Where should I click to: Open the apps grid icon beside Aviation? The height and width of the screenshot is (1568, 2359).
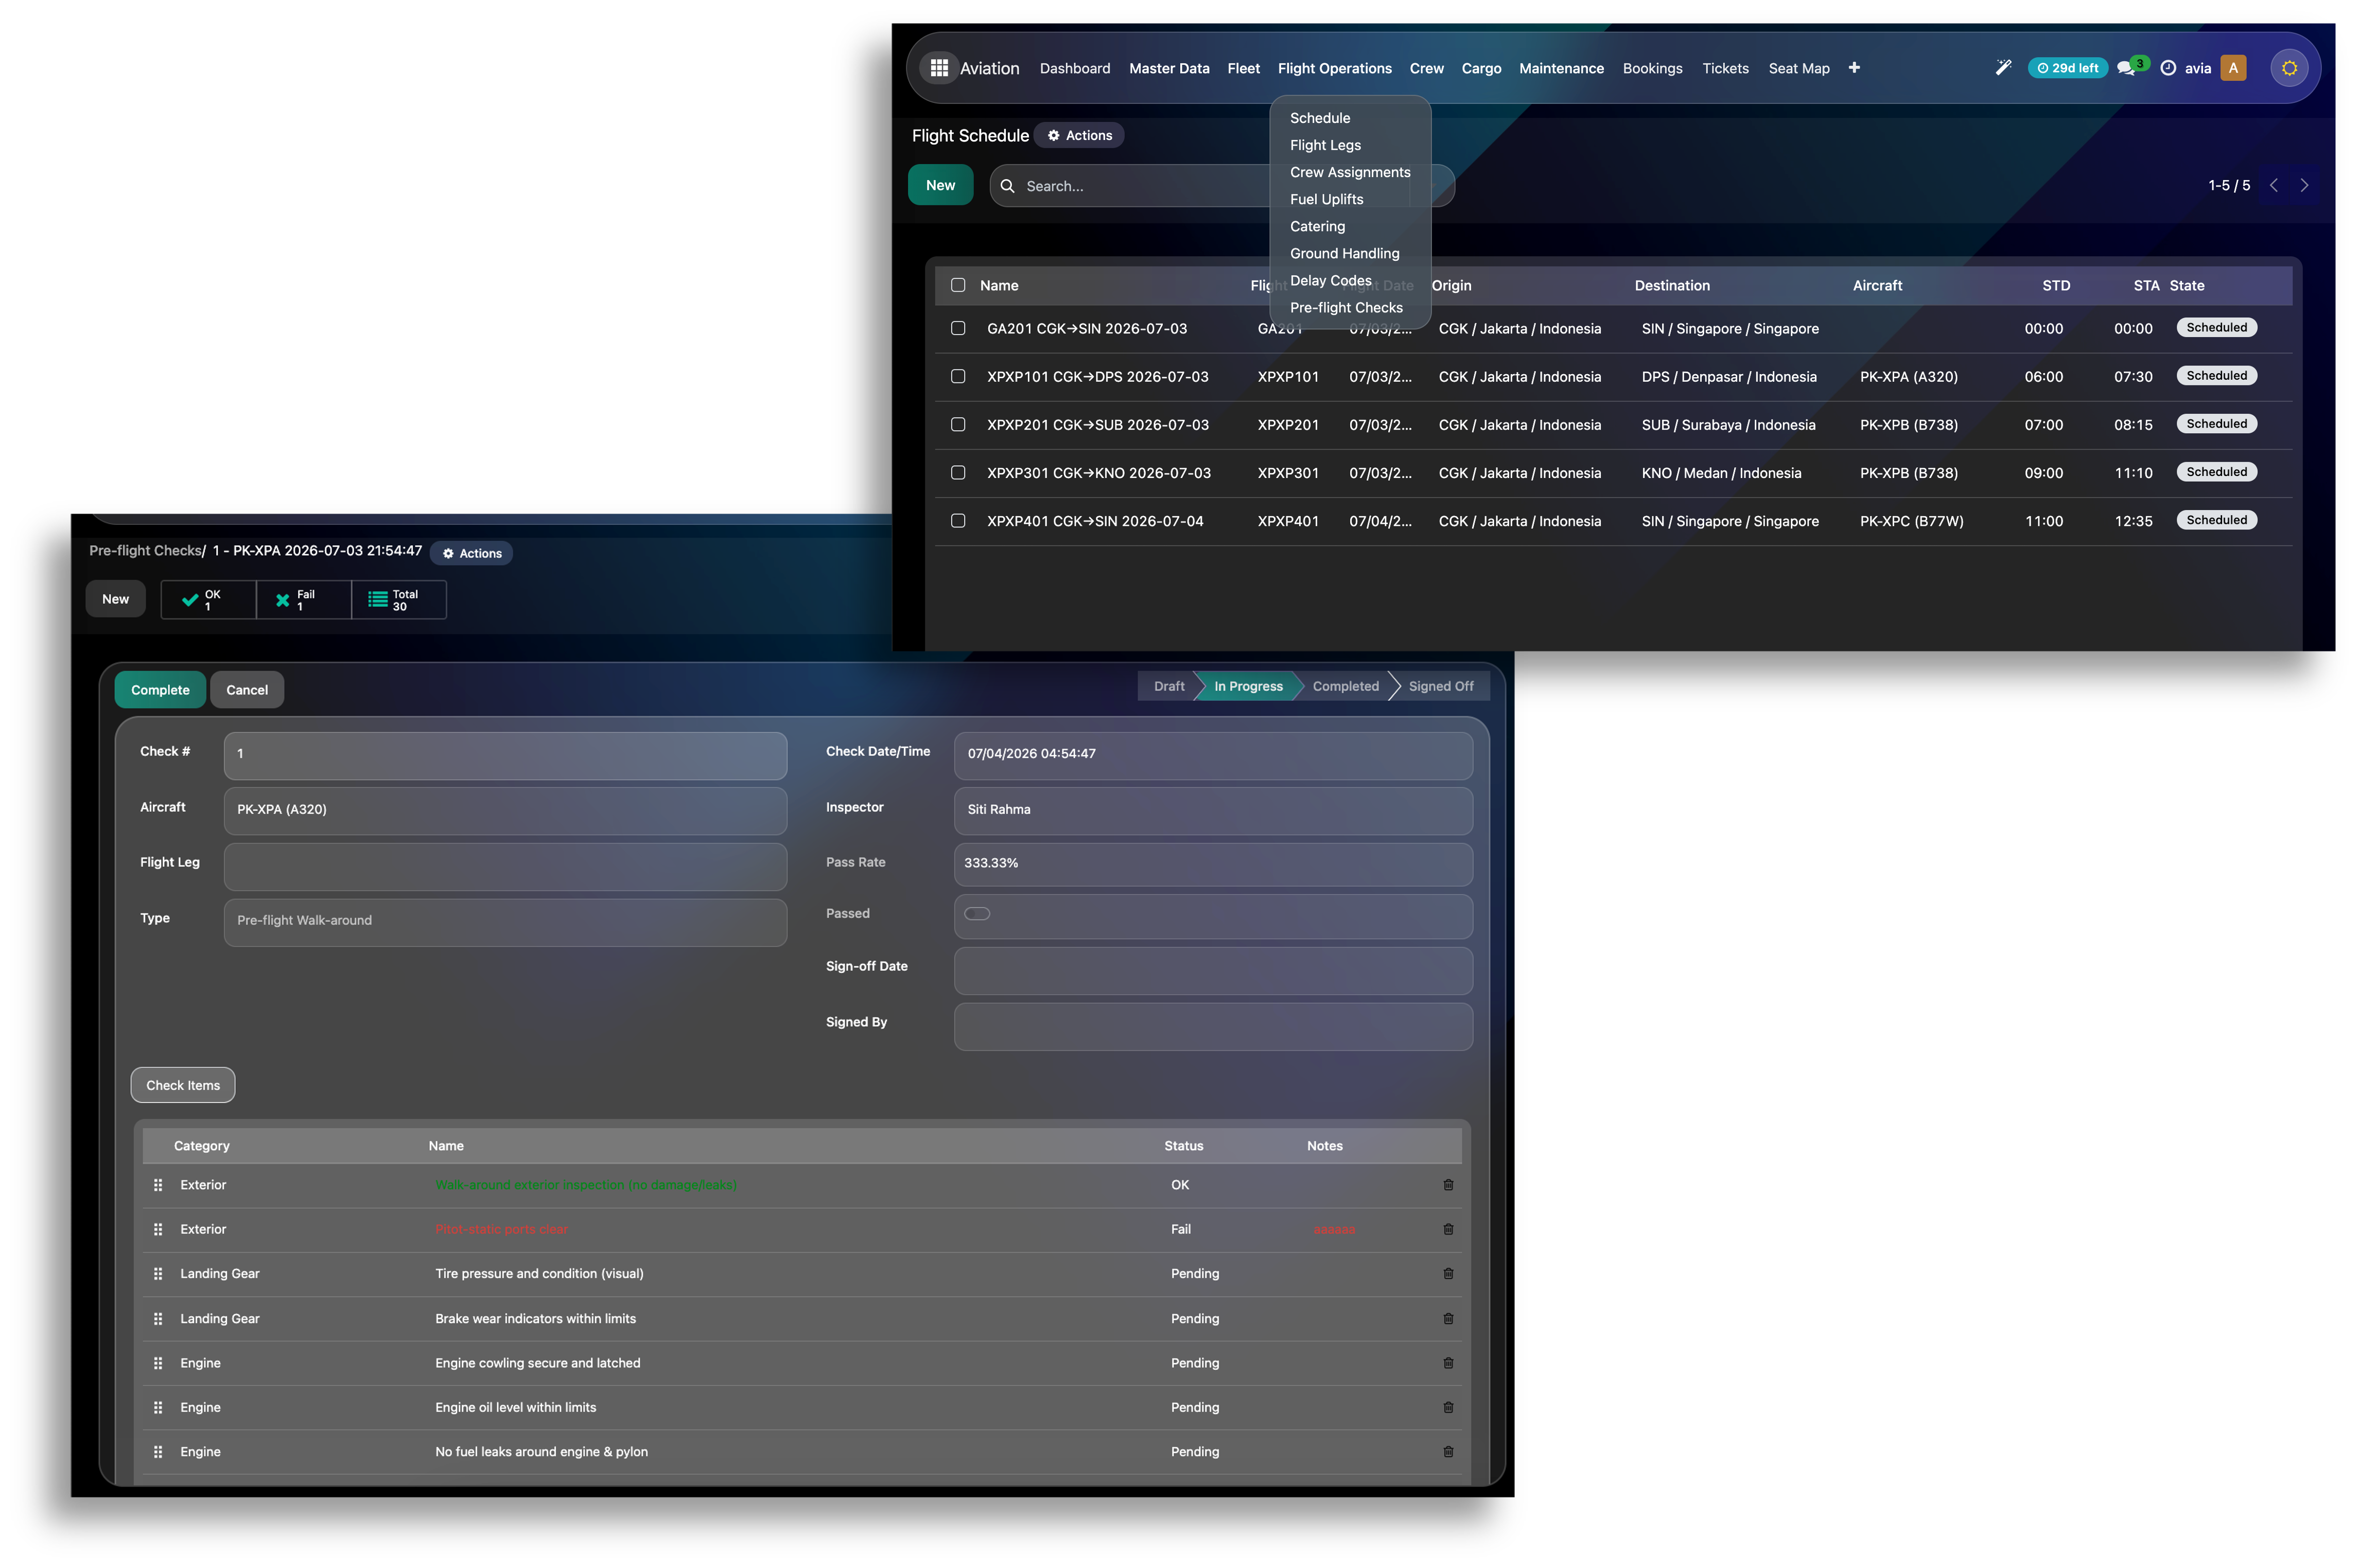click(938, 68)
